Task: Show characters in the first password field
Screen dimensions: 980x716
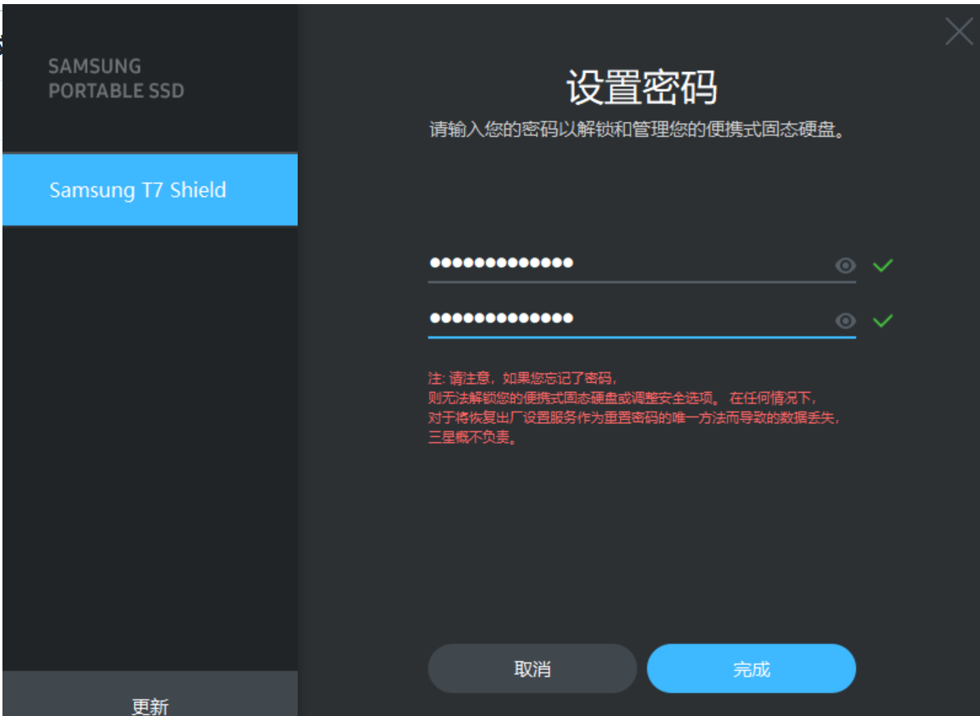Action: (845, 266)
